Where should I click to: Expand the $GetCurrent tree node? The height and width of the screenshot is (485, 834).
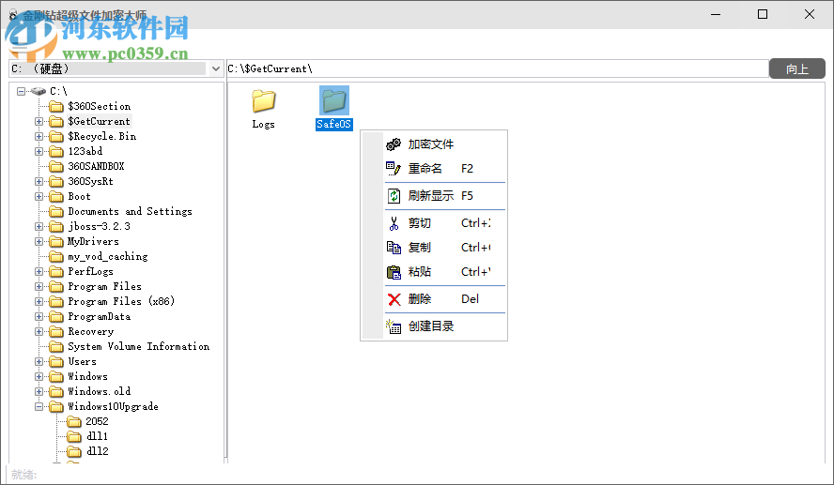tap(39, 122)
